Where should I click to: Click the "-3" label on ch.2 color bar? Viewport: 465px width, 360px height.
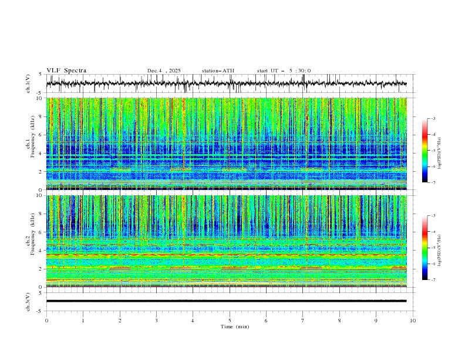[433, 216]
